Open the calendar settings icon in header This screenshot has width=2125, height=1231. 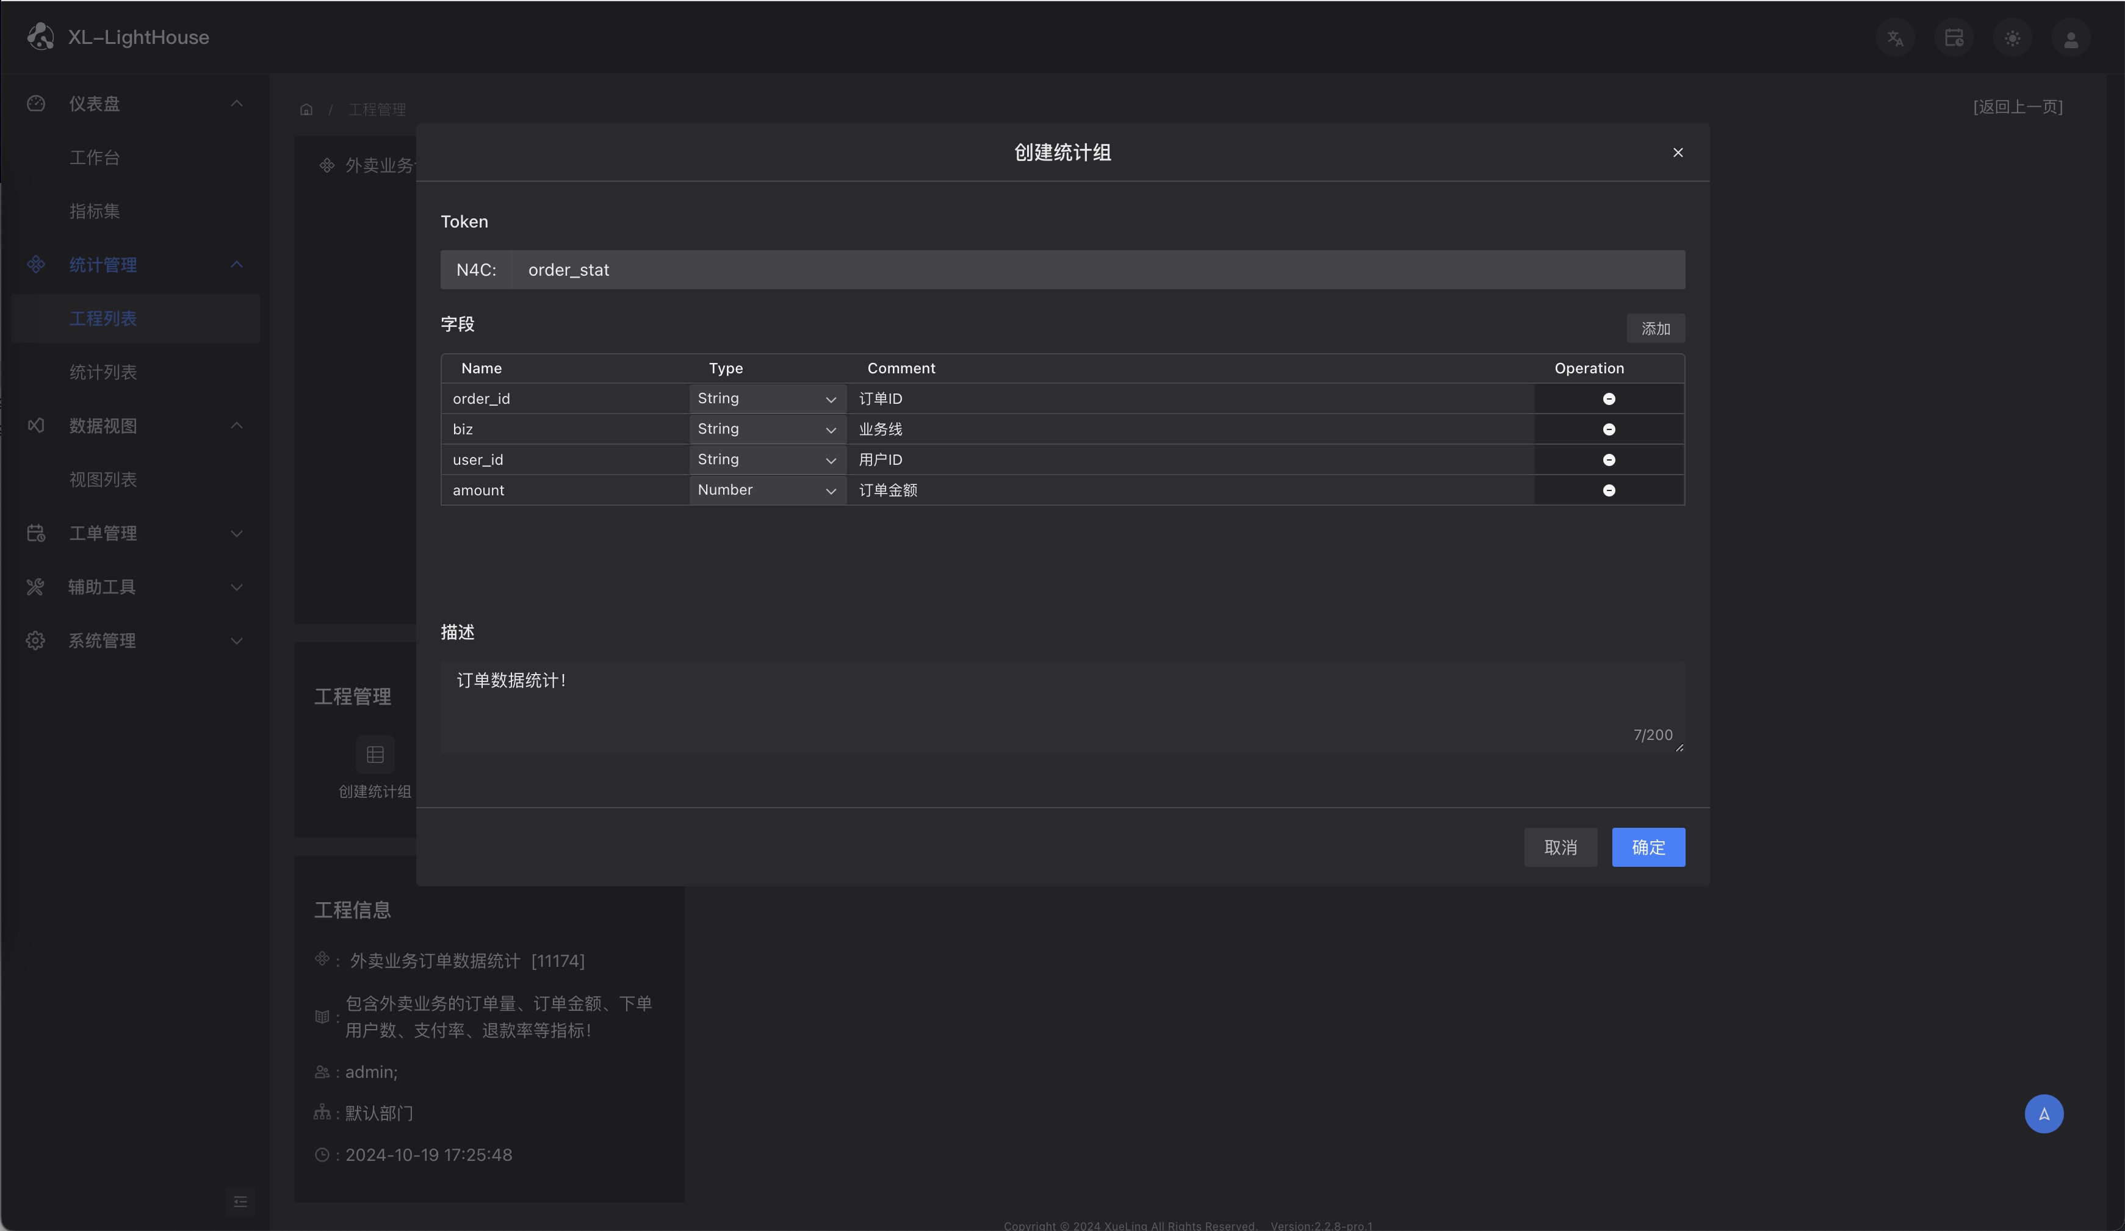coord(1954,38)
